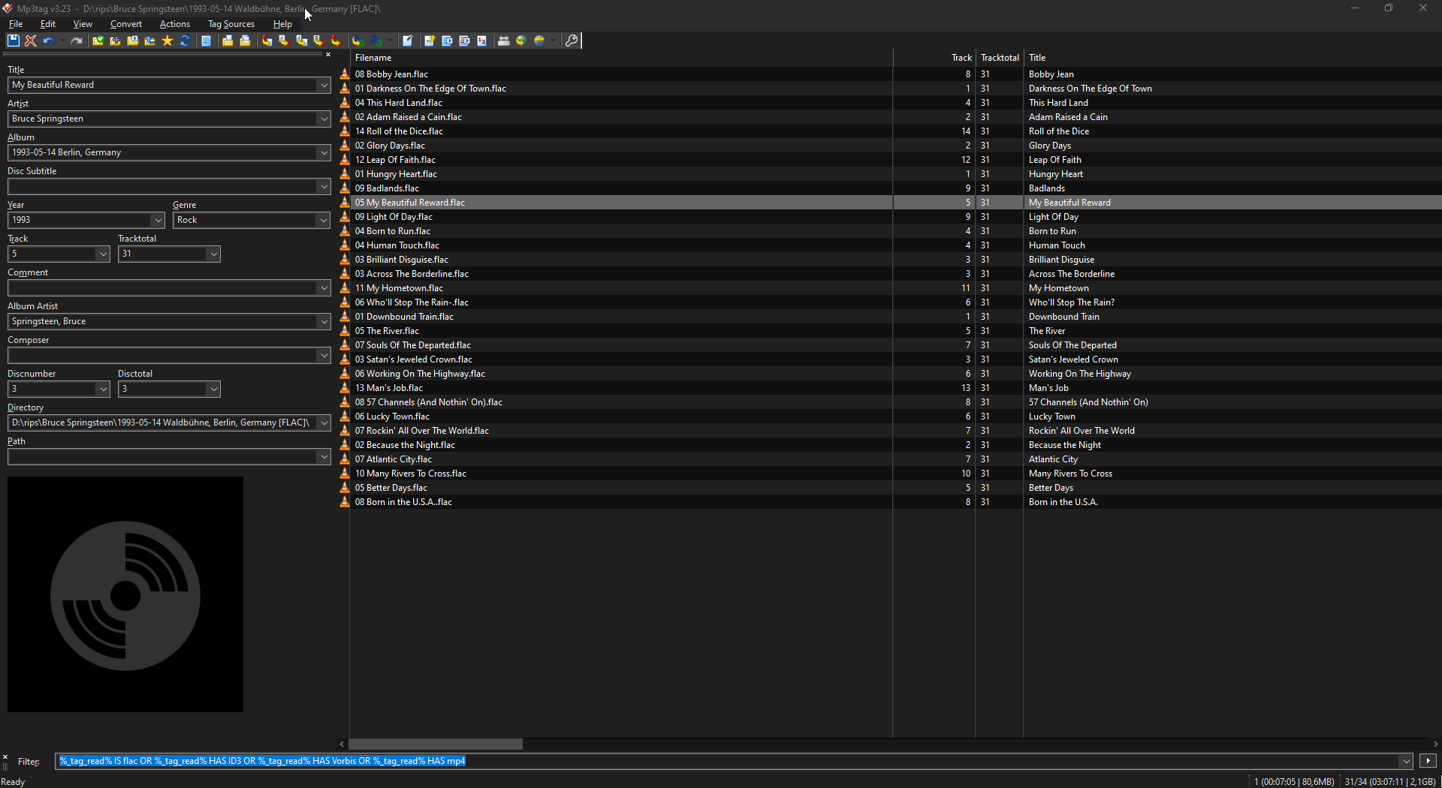Click the blue Undo arrow icon

coord(49,41)
